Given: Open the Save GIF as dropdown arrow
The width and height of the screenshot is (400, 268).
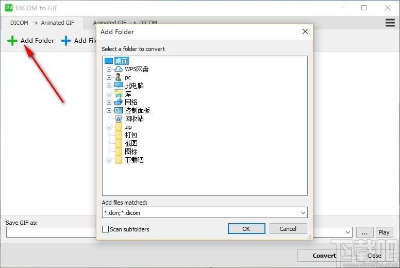Looking at the screenshot, I should pos(348,232).
